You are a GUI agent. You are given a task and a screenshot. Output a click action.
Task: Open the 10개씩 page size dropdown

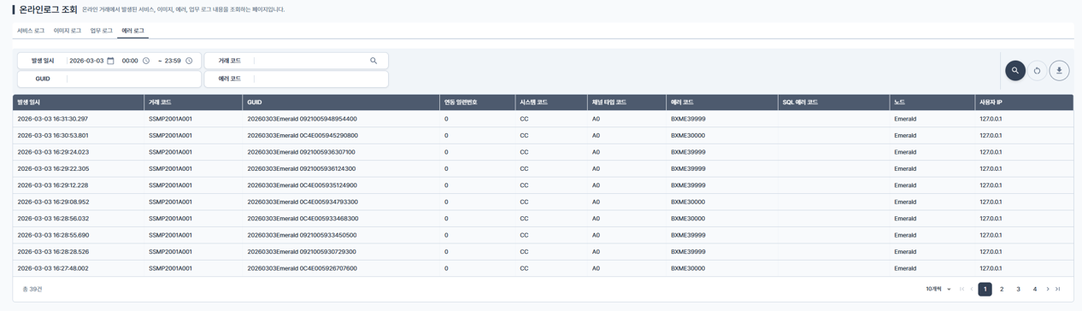pos(938,290)
